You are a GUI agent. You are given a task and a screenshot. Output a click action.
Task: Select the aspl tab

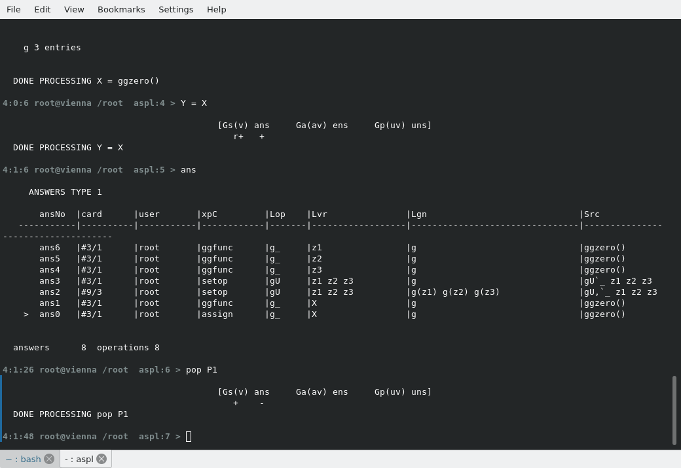(x=79, y=459)
